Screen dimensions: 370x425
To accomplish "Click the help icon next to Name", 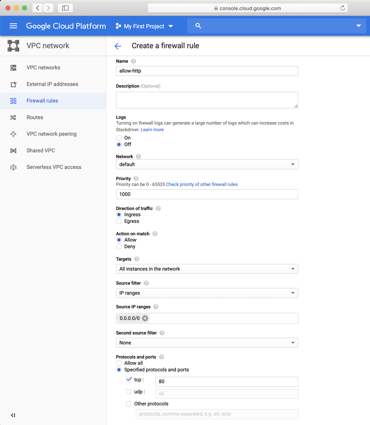I will coord(133,61).
